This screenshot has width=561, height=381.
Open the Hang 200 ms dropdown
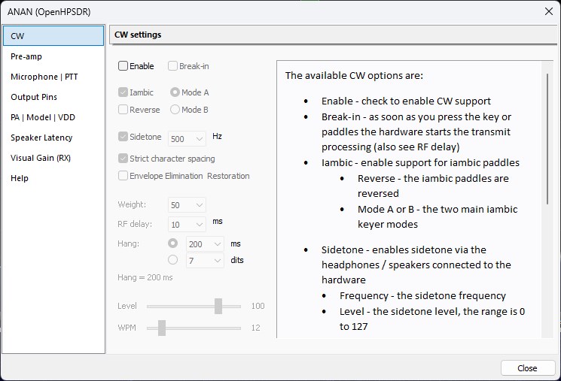pos(205,244)
